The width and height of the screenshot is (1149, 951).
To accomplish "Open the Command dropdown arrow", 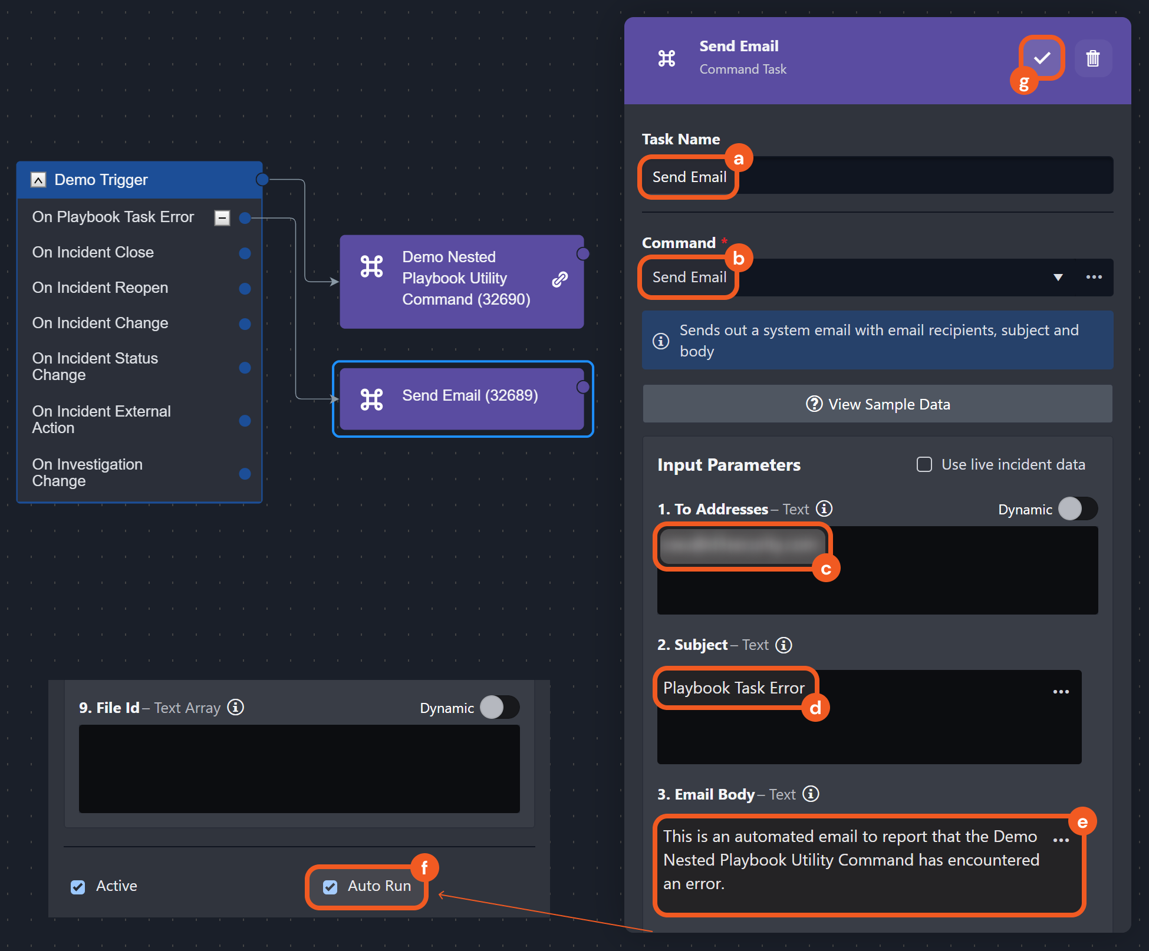I will pos(1058,277).
